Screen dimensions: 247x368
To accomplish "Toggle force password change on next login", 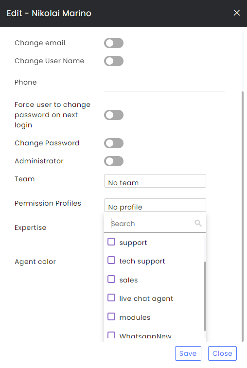I will click(x=114, y=115).
